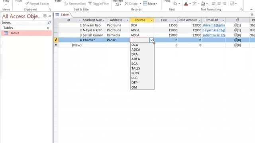
Task: Click the attachment column header paperclip
Action: click(237, 20)
